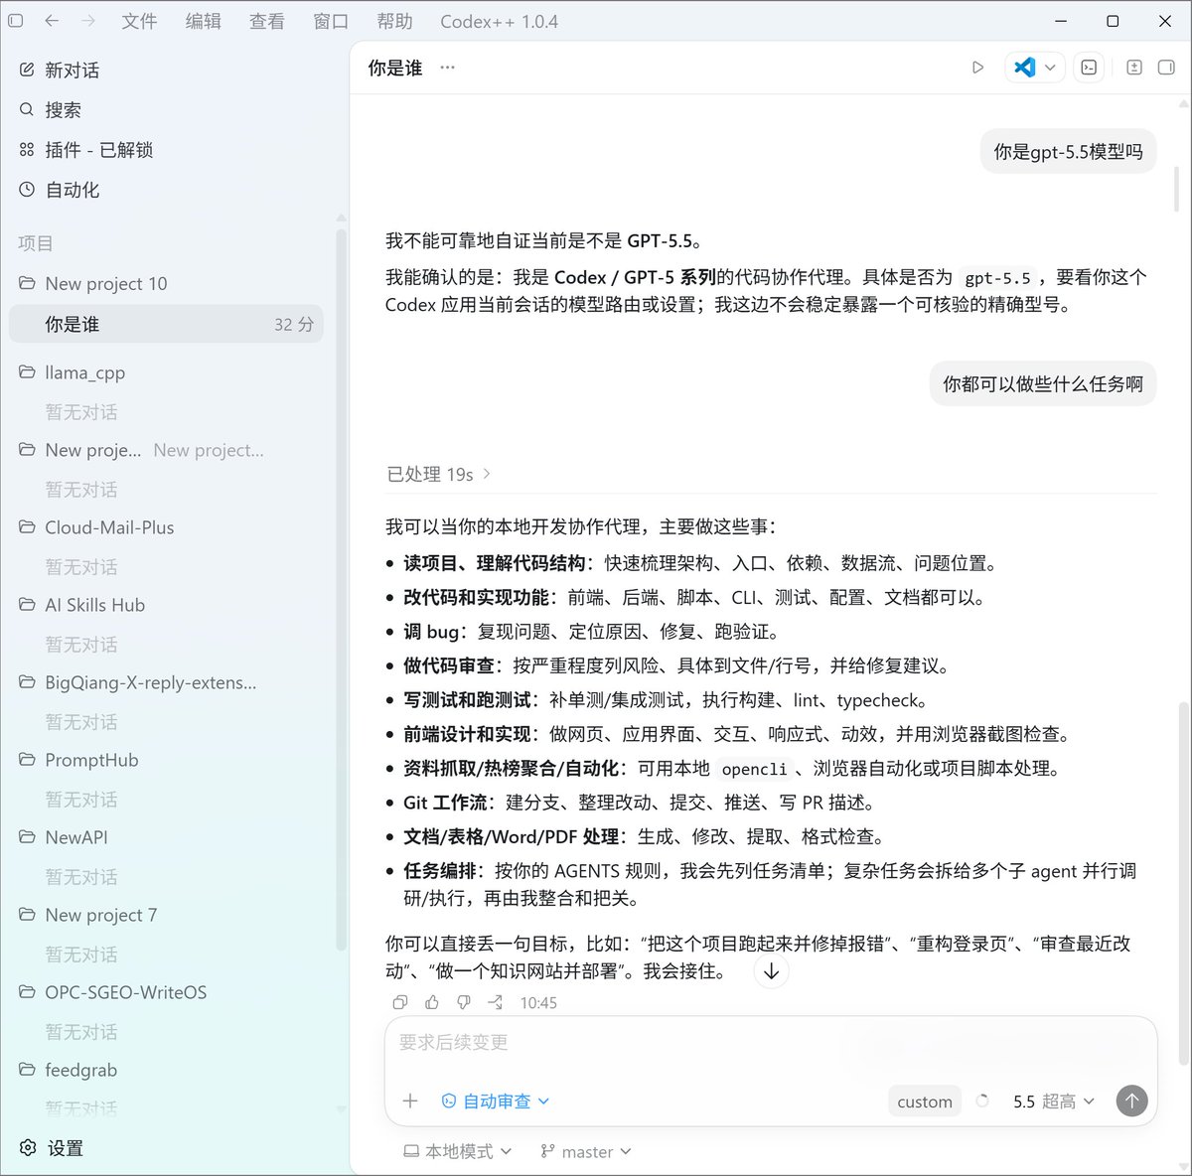1192x1176 pixels.
Task: Select the llama_cpp project
Action: click(x=167, y=372)
